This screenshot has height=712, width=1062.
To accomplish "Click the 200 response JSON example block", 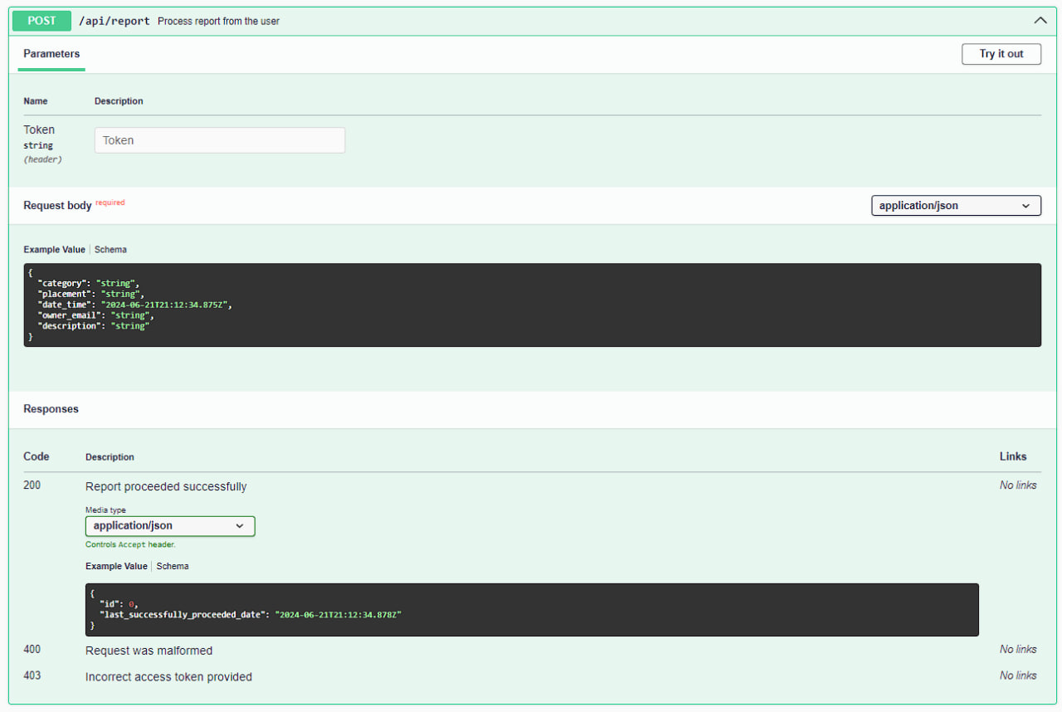I will pos(532,609).
